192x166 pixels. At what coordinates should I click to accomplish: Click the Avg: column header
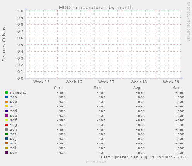click(138, 88)
